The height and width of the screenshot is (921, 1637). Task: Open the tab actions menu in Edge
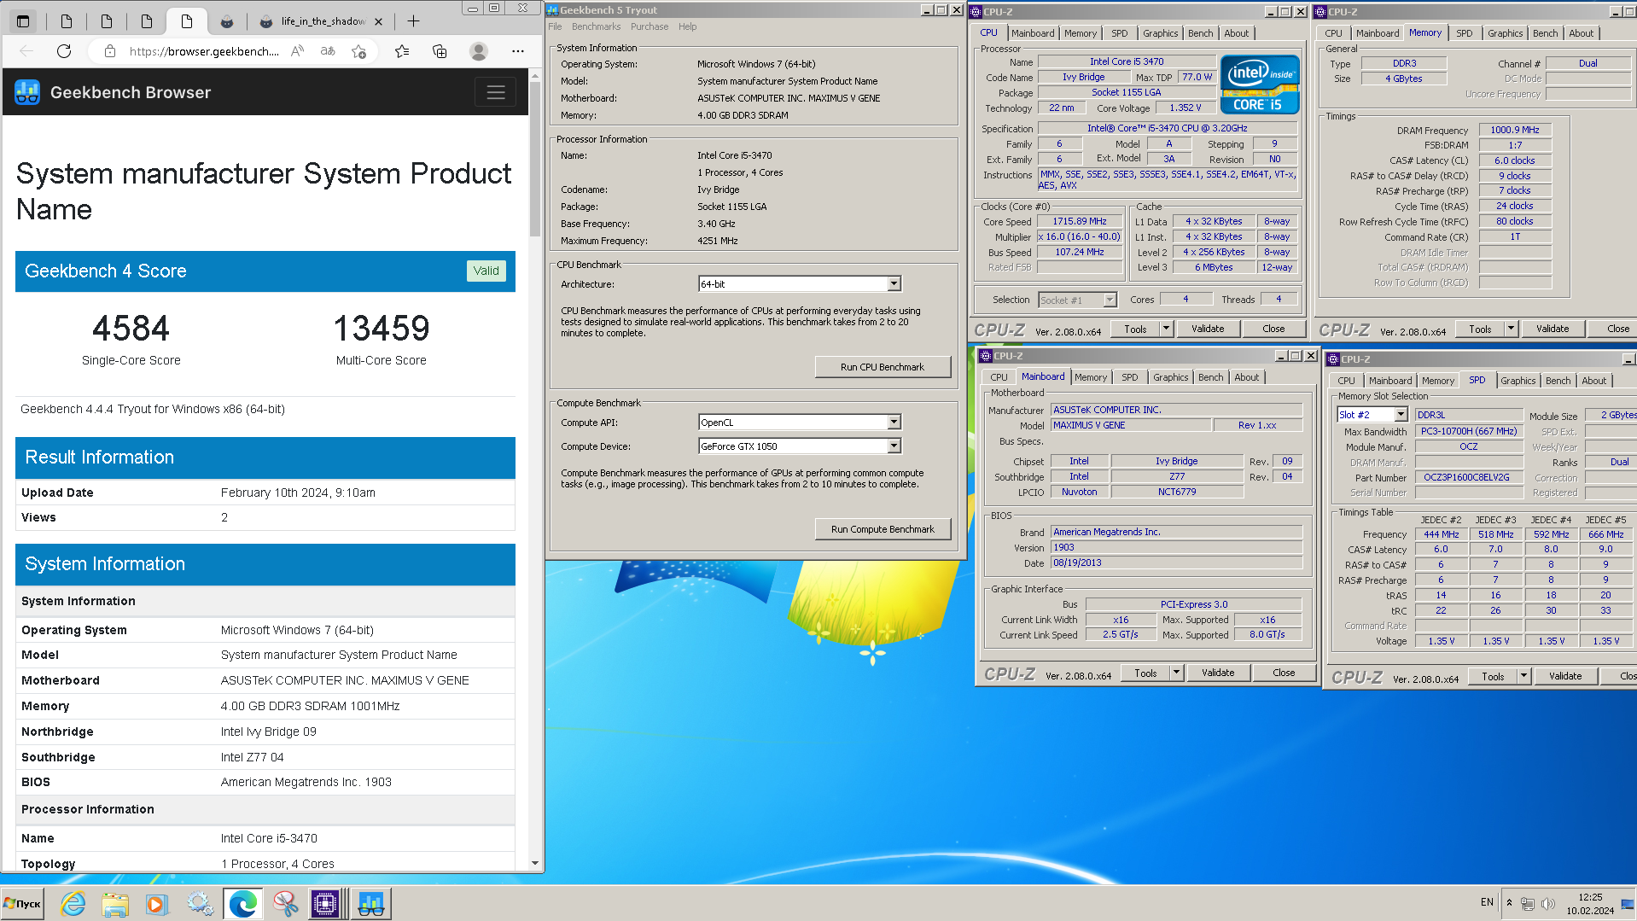point(23,21)
